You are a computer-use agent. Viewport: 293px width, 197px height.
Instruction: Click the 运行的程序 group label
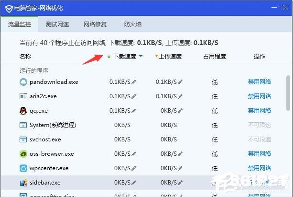(34, 71)
